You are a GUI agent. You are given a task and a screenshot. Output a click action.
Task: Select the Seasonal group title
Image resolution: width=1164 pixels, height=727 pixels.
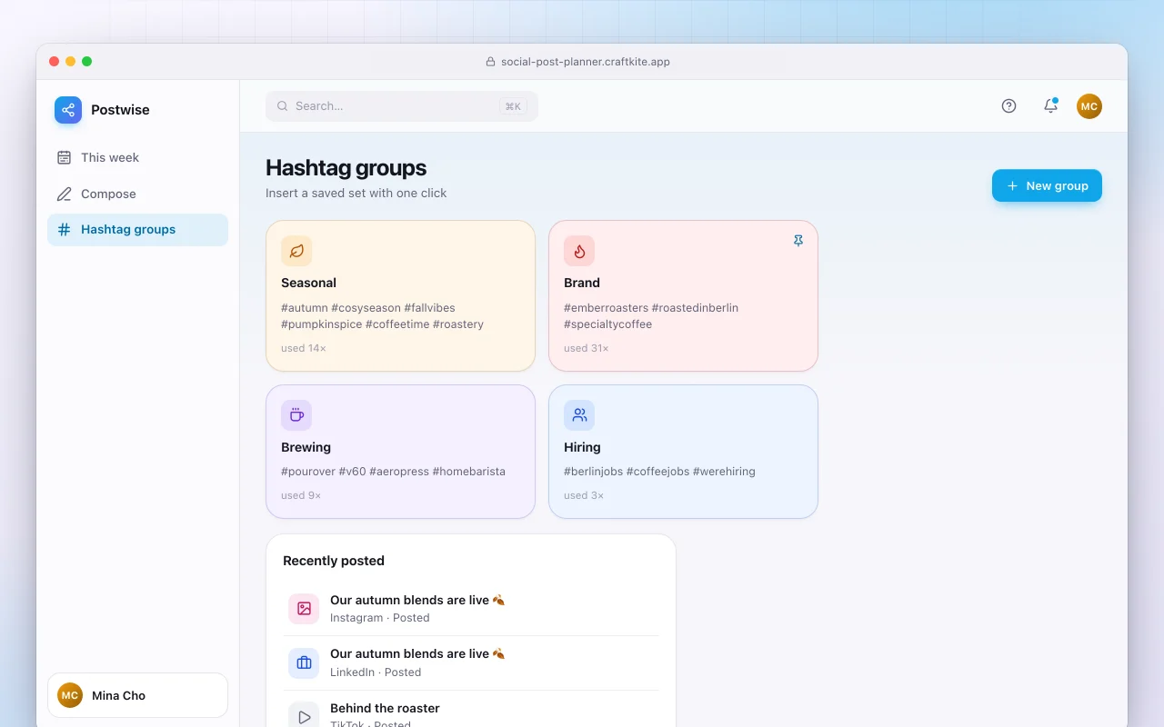309,283
